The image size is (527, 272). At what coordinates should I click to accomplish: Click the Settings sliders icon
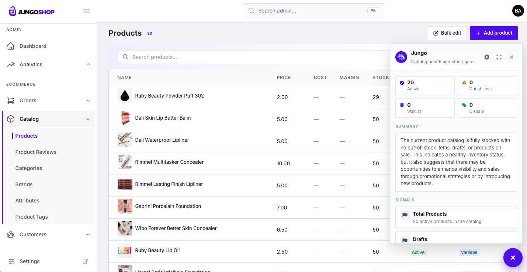pos(11,261)
